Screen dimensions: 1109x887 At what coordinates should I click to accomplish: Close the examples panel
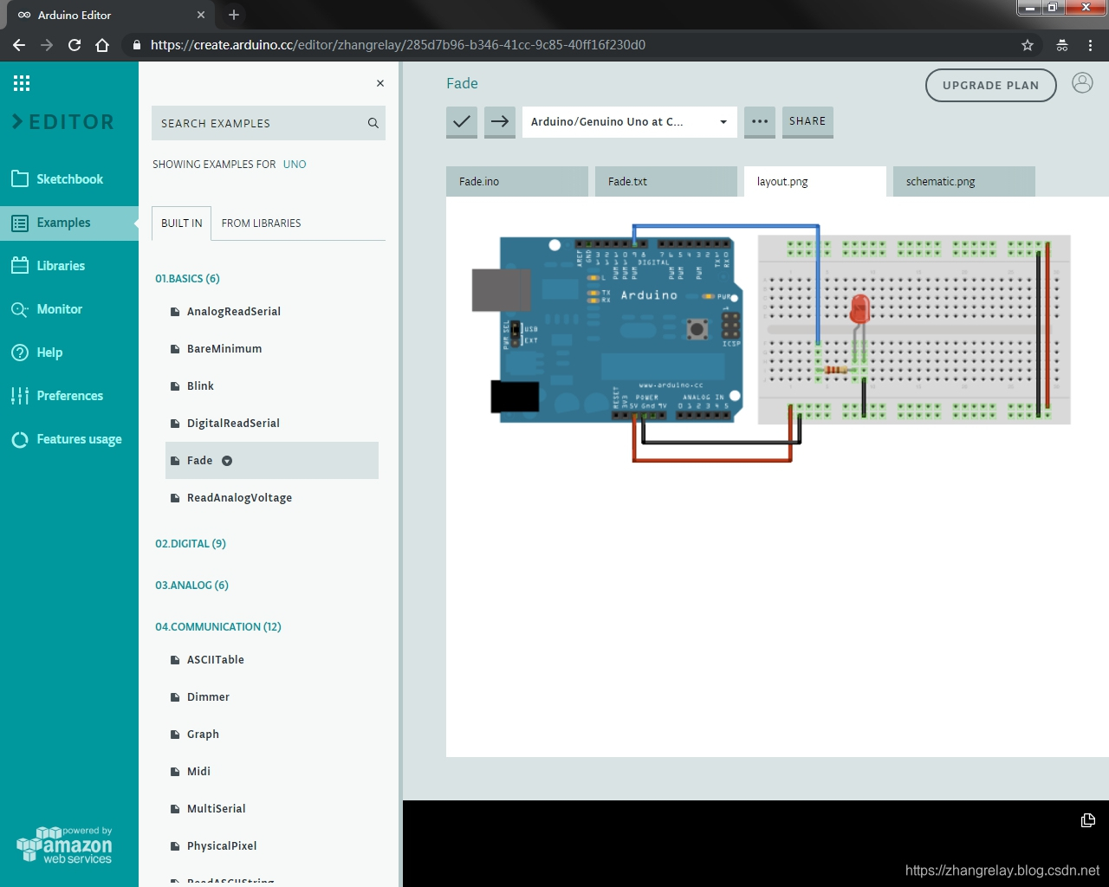[379, 83]
